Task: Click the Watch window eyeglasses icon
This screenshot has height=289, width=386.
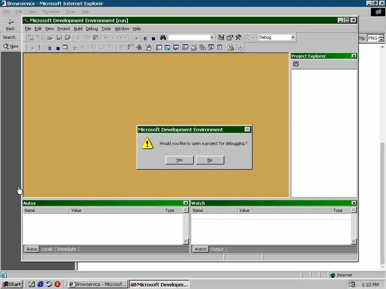Action: [185, 48]
